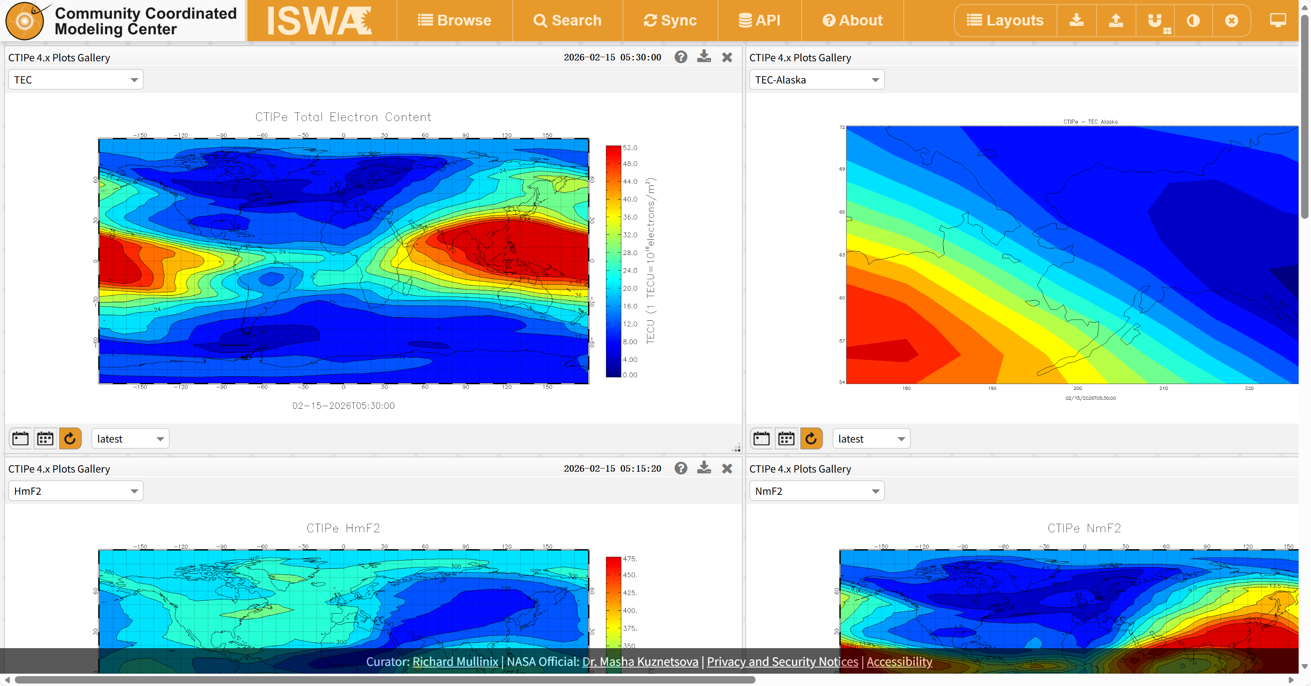Toggle the contrast theme icon
This screenshot has width=1311, height=686.
1193,20
